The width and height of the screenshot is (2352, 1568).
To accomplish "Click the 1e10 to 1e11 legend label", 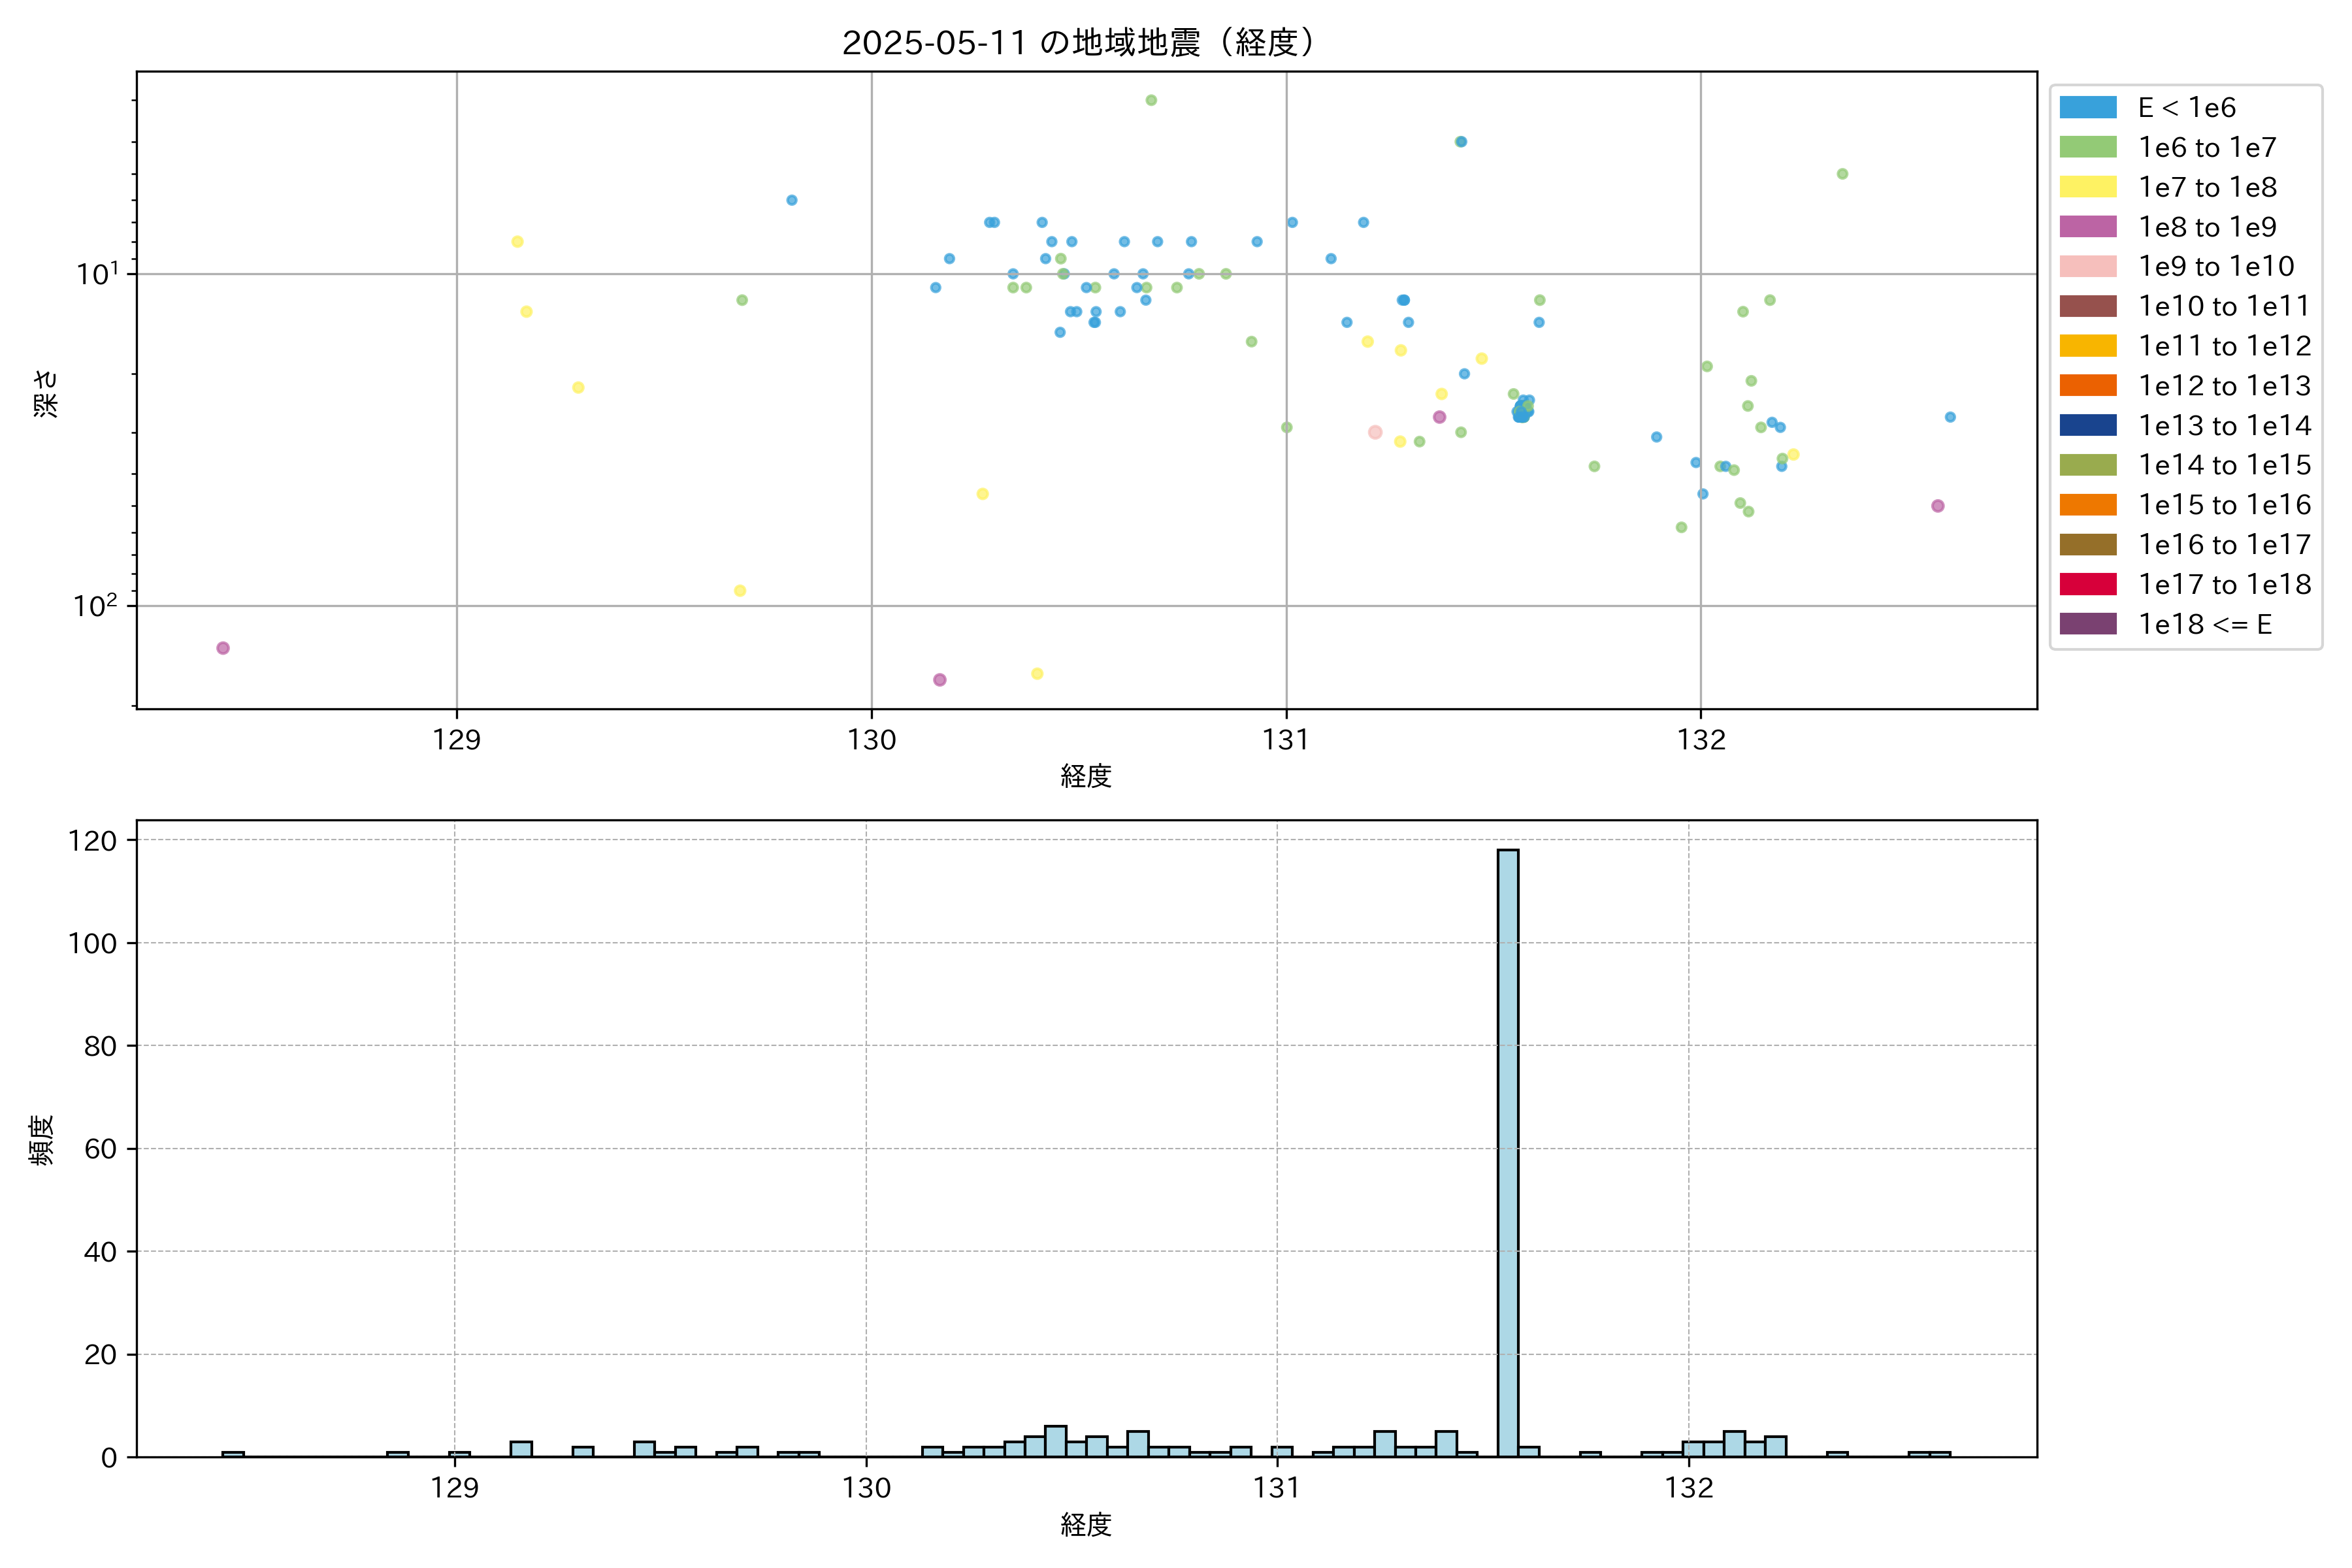I will pyautogui.click(x=2223, y=306).
